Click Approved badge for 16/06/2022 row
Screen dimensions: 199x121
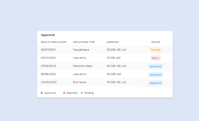pyautogui.click(x=156, y=75)
